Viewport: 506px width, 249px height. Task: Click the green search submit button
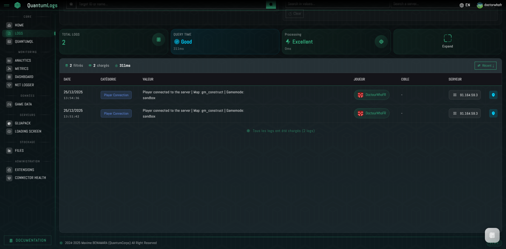click(x=271, y=4)
